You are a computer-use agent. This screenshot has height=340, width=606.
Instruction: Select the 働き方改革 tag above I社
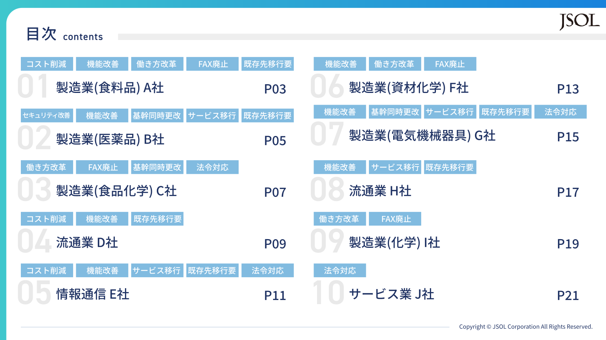pyautogui.click(x=340, y=219)
